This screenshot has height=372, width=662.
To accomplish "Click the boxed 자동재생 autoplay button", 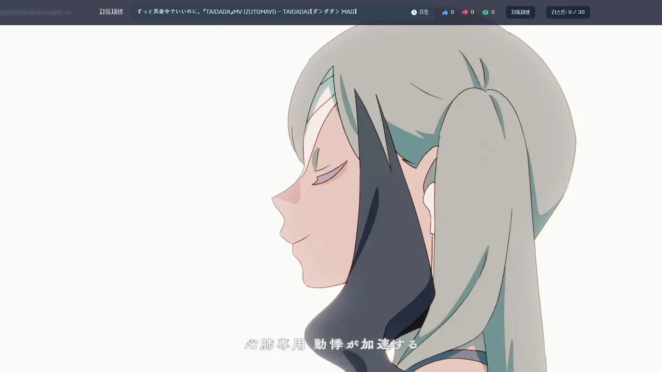I will coord(520,12).
